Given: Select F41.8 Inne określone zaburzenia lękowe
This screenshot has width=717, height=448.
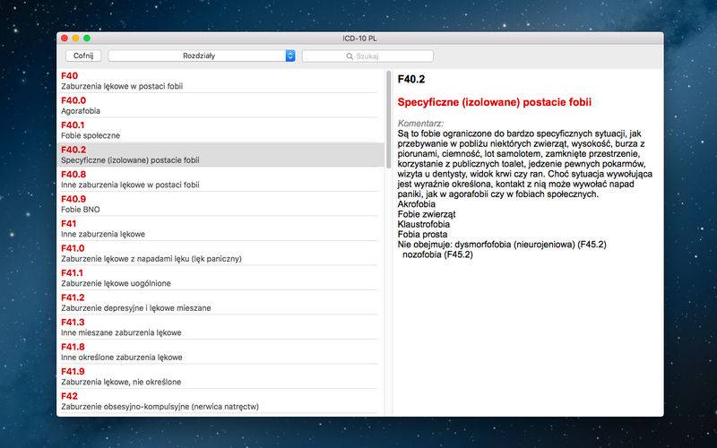Looking at the screenshot, I should coord(219,352).
